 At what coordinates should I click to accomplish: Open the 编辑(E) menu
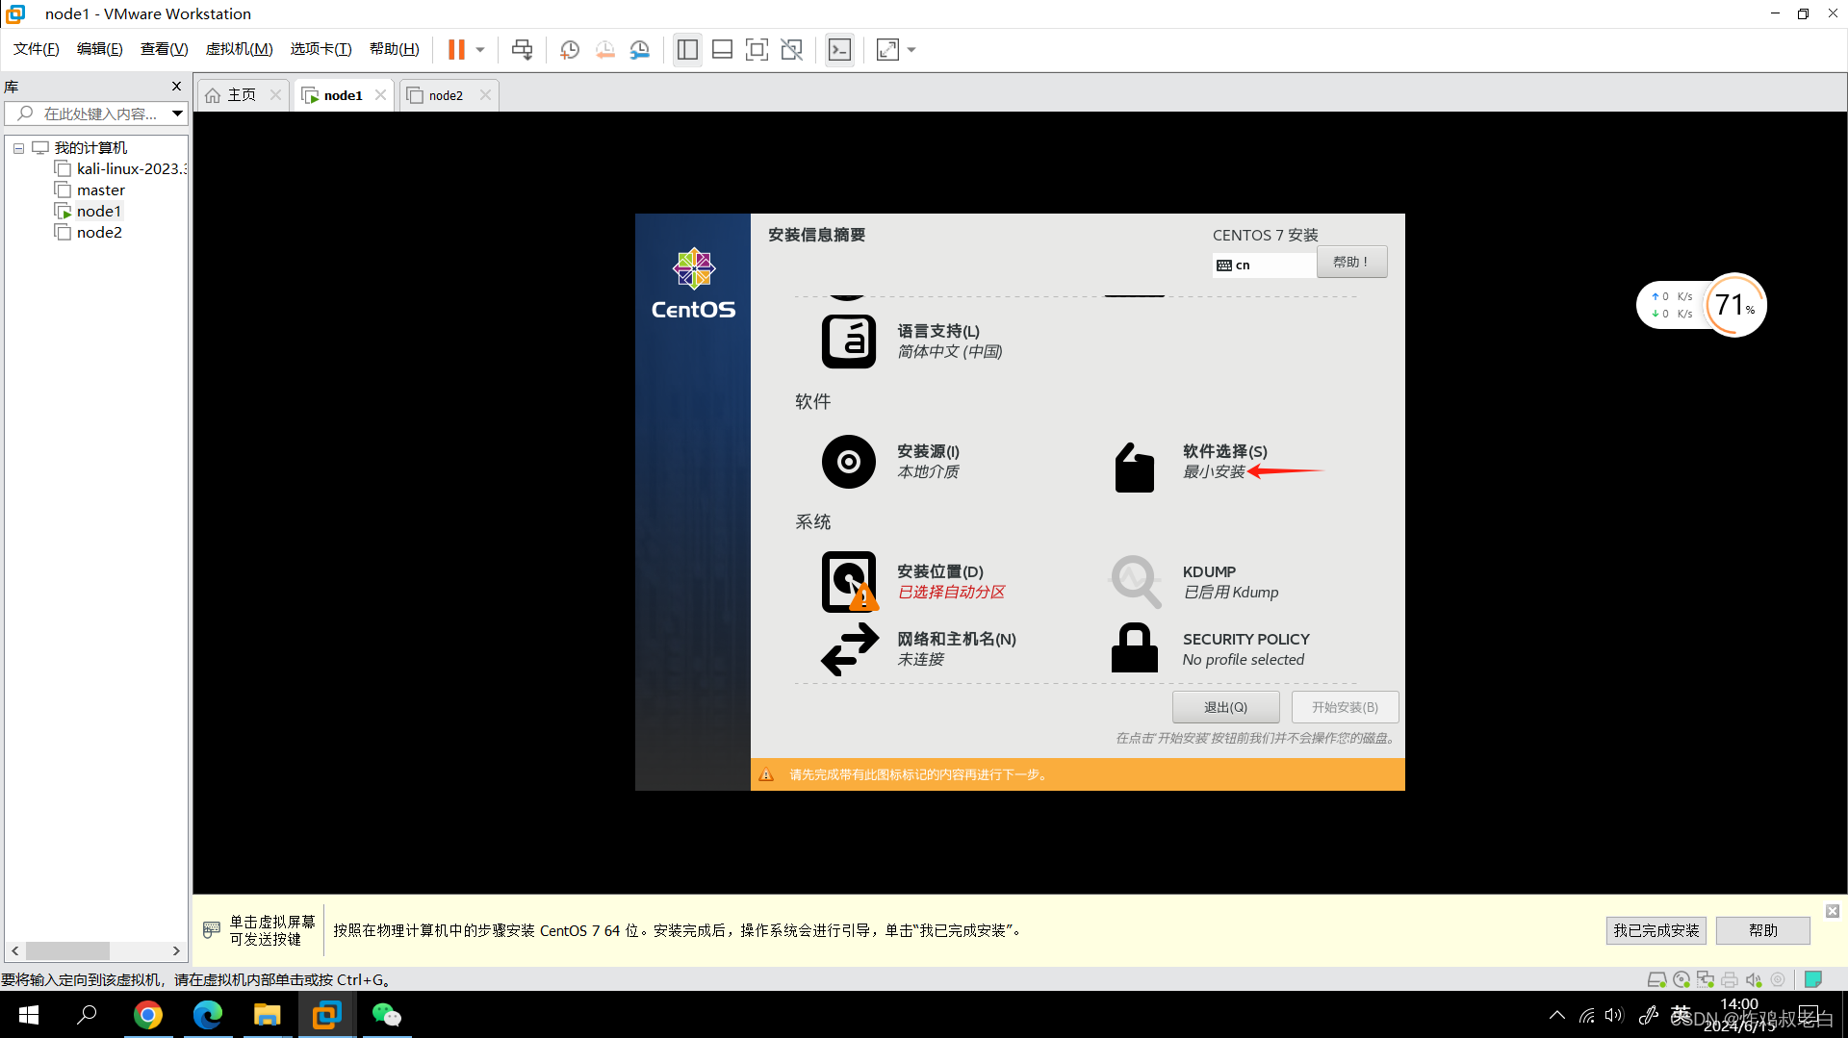tap(100, 49)
